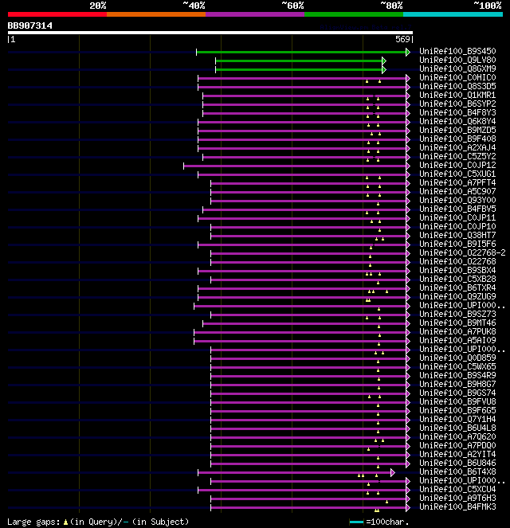Click UniRef100_B9MZD5 label
510x528 pixels.
click(x=457, y=130)
